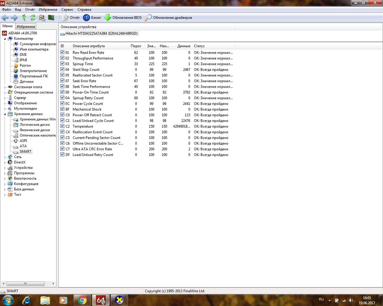This screenshot has width=383, height=306.
Task: Toggle Reallocated Sector Count checkbox
Action: (62, 75)
